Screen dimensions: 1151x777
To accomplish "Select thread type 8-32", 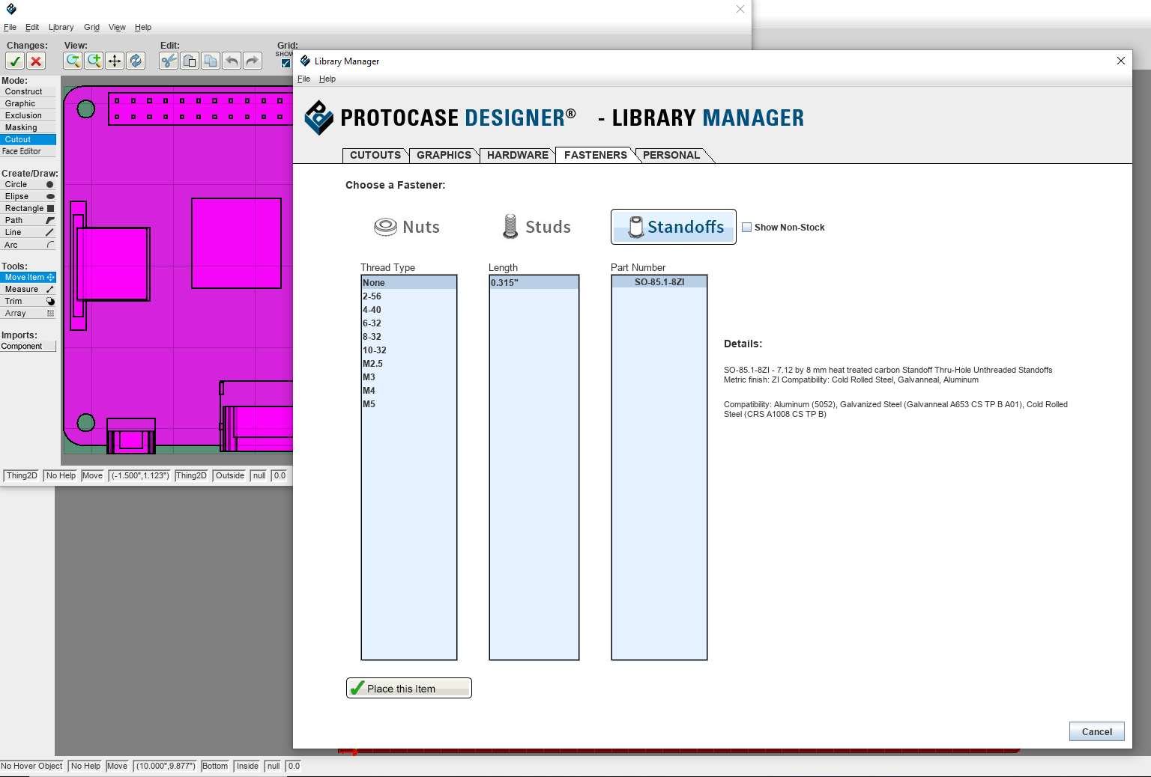I will pos(409,337).
